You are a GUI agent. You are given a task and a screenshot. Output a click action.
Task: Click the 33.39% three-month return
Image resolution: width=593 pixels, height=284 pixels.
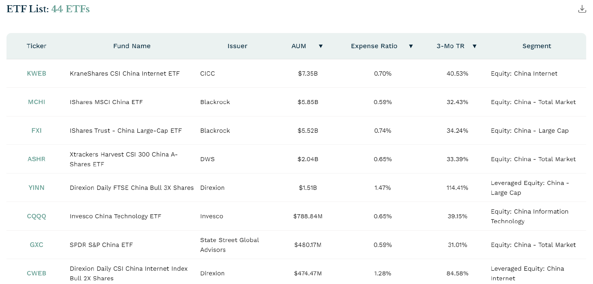point(457,159)
